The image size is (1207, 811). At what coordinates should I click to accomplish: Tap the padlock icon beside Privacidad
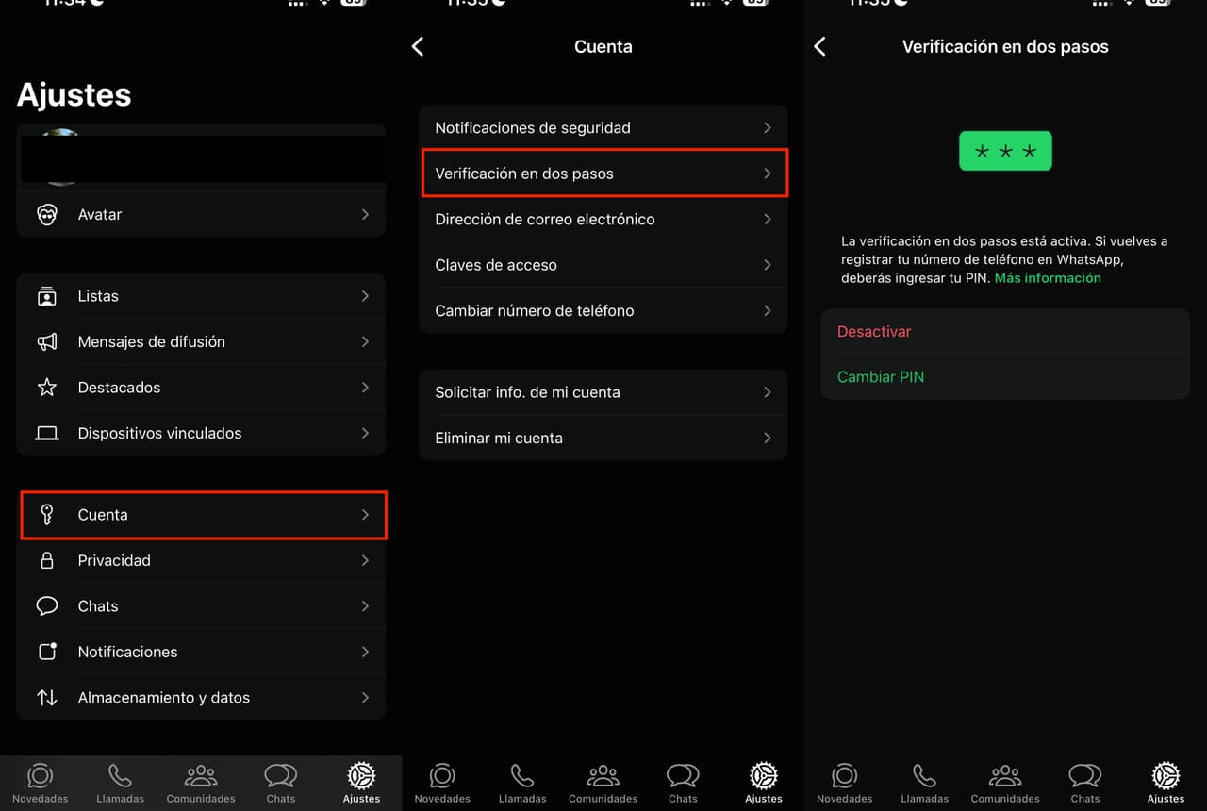pos(47,561)
